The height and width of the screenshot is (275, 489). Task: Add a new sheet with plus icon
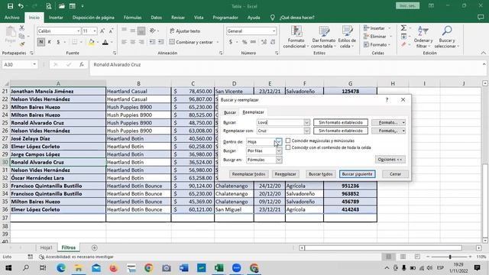(x=95, y=247)
